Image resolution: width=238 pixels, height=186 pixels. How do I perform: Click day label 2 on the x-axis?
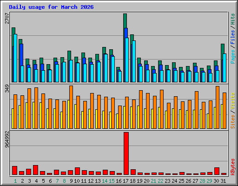22,181
